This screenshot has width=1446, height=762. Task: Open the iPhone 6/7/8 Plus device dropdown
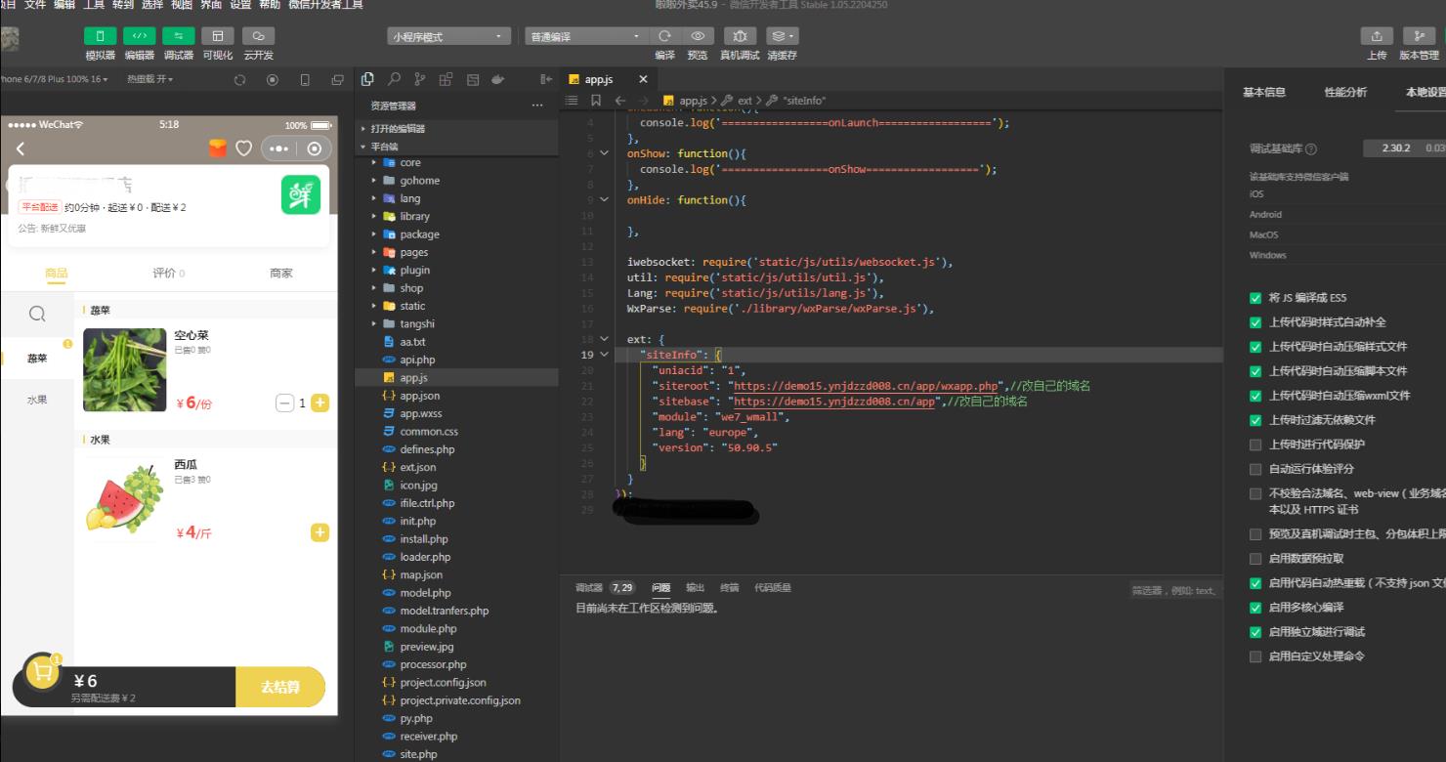54,79
